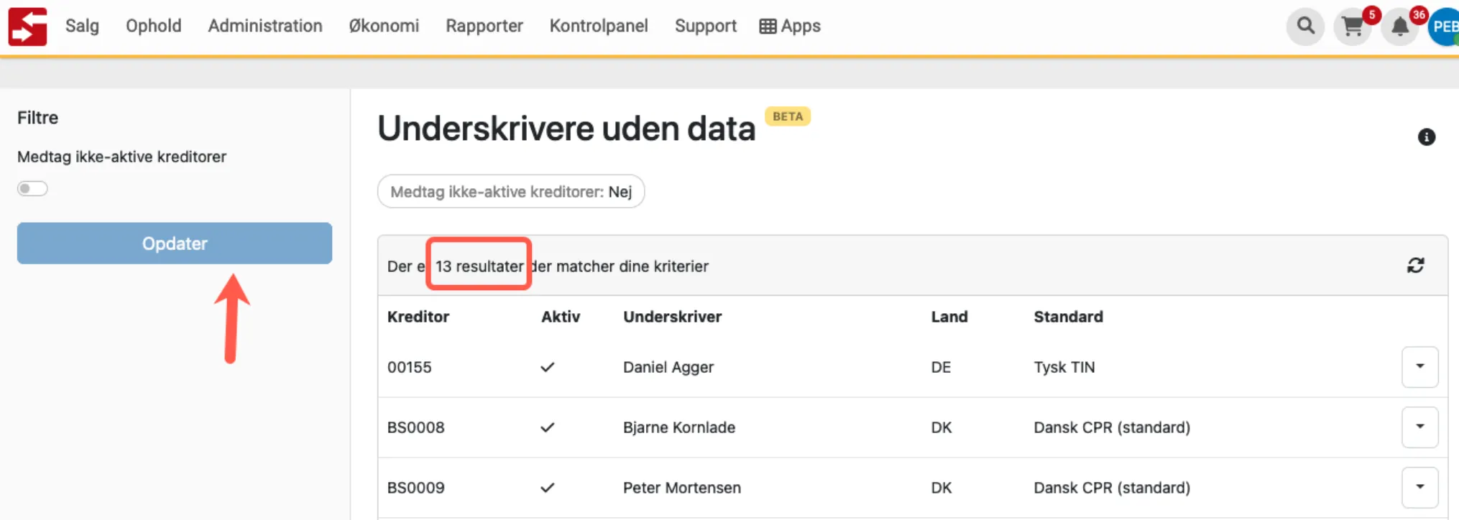Open the Kontrolpanel menu

599,26
